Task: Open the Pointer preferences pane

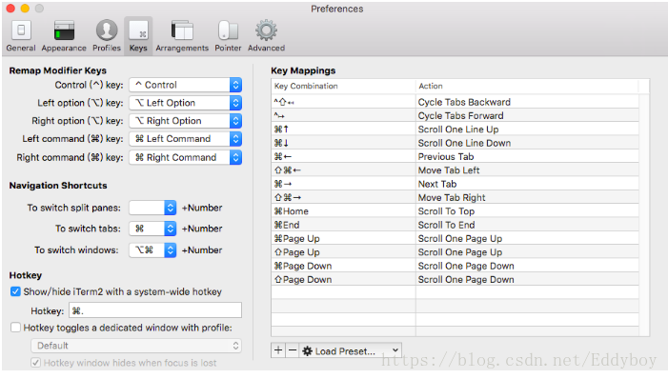Action: [228, 36]
